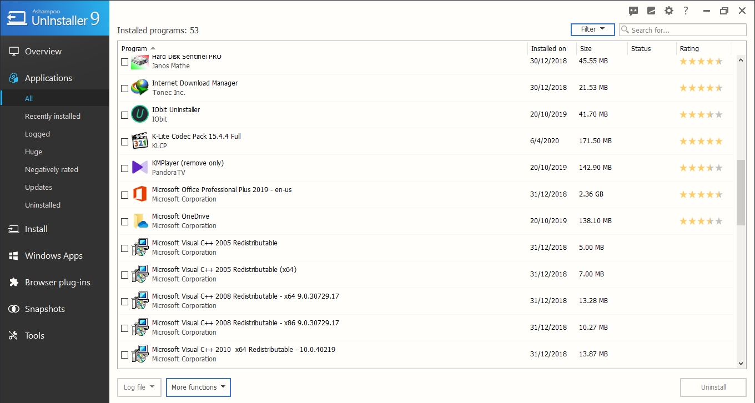Click the scrollbar down arrow

tap(741, 364)
